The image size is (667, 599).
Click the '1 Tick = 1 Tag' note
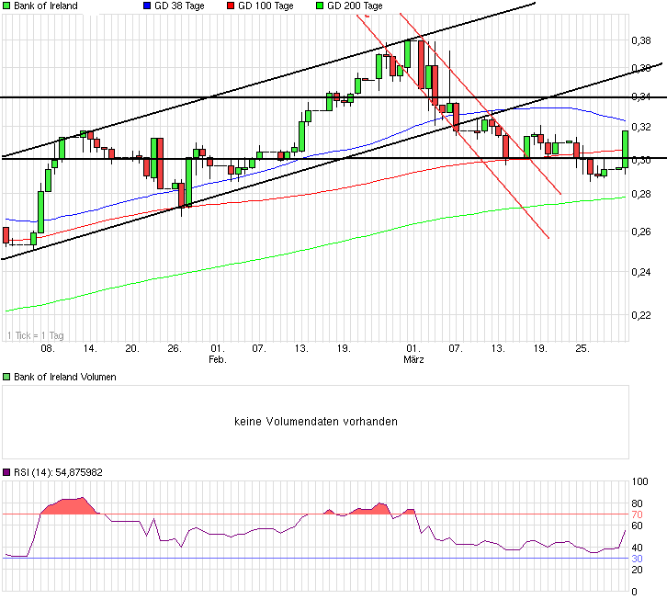coord(34,336)
